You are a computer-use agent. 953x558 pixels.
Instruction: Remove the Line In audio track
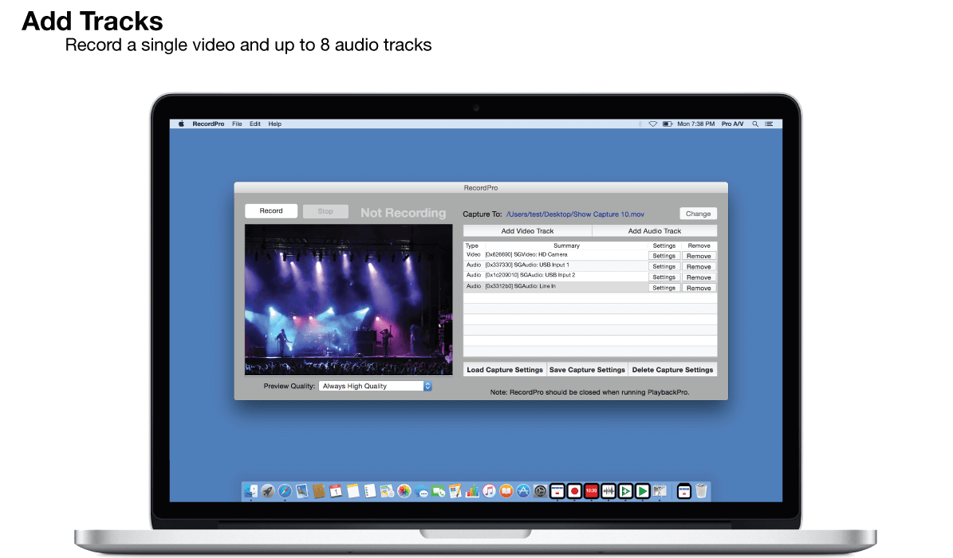(699, 288)
